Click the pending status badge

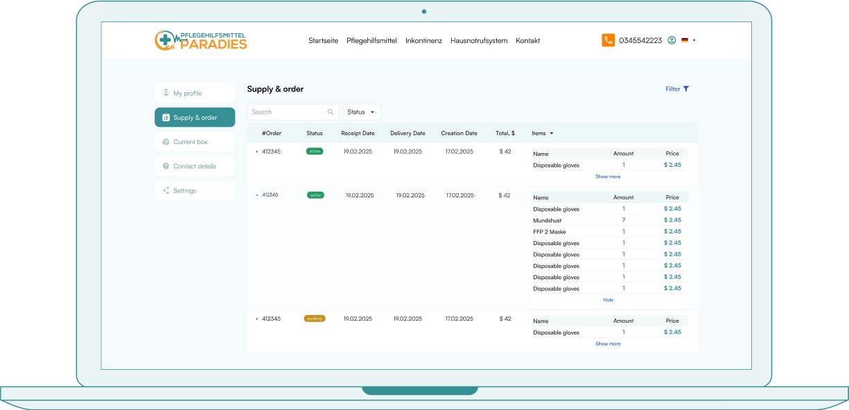(x=315, y=319)
